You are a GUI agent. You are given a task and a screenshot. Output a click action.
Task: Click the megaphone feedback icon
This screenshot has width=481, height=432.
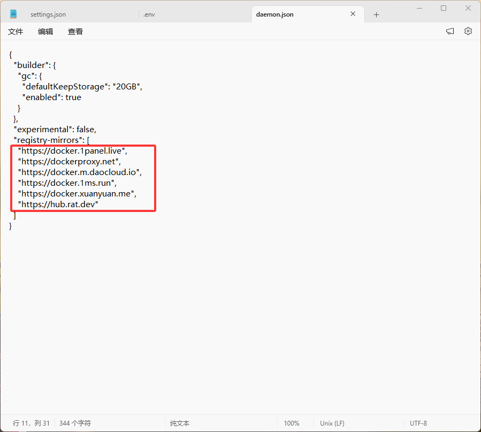(x=450, y=31)
